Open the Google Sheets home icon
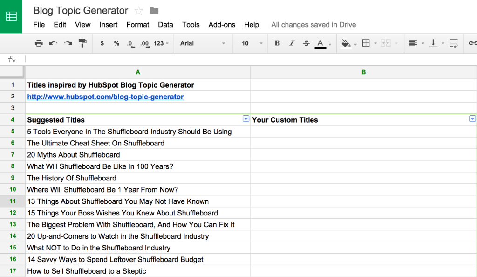 [x=11, y=16]
